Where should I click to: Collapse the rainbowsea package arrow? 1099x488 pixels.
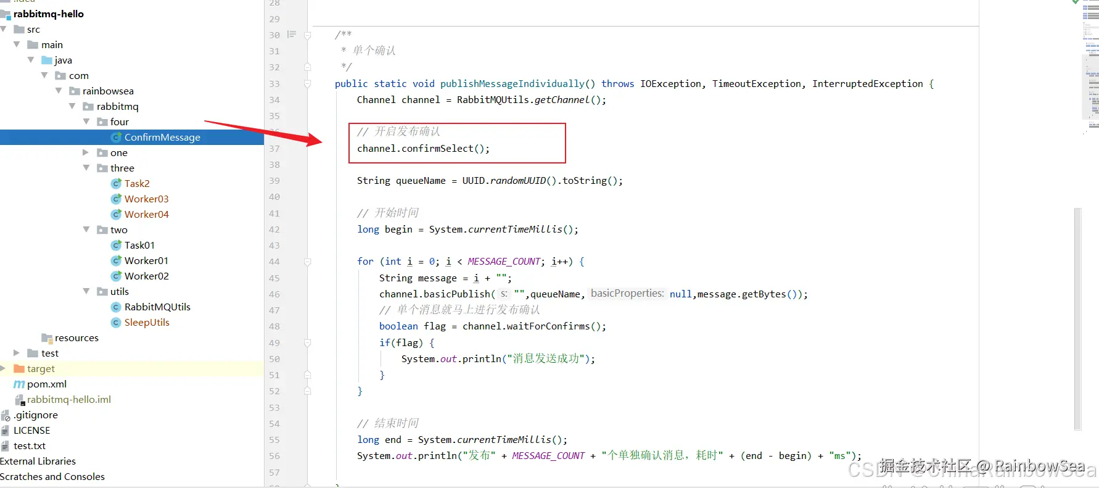click(x=59, y=91)
